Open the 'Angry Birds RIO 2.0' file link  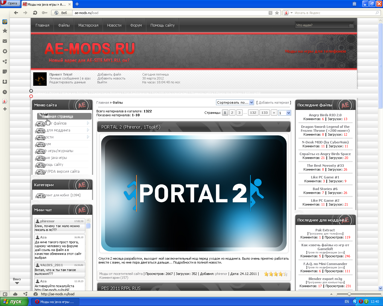(325, 115)
